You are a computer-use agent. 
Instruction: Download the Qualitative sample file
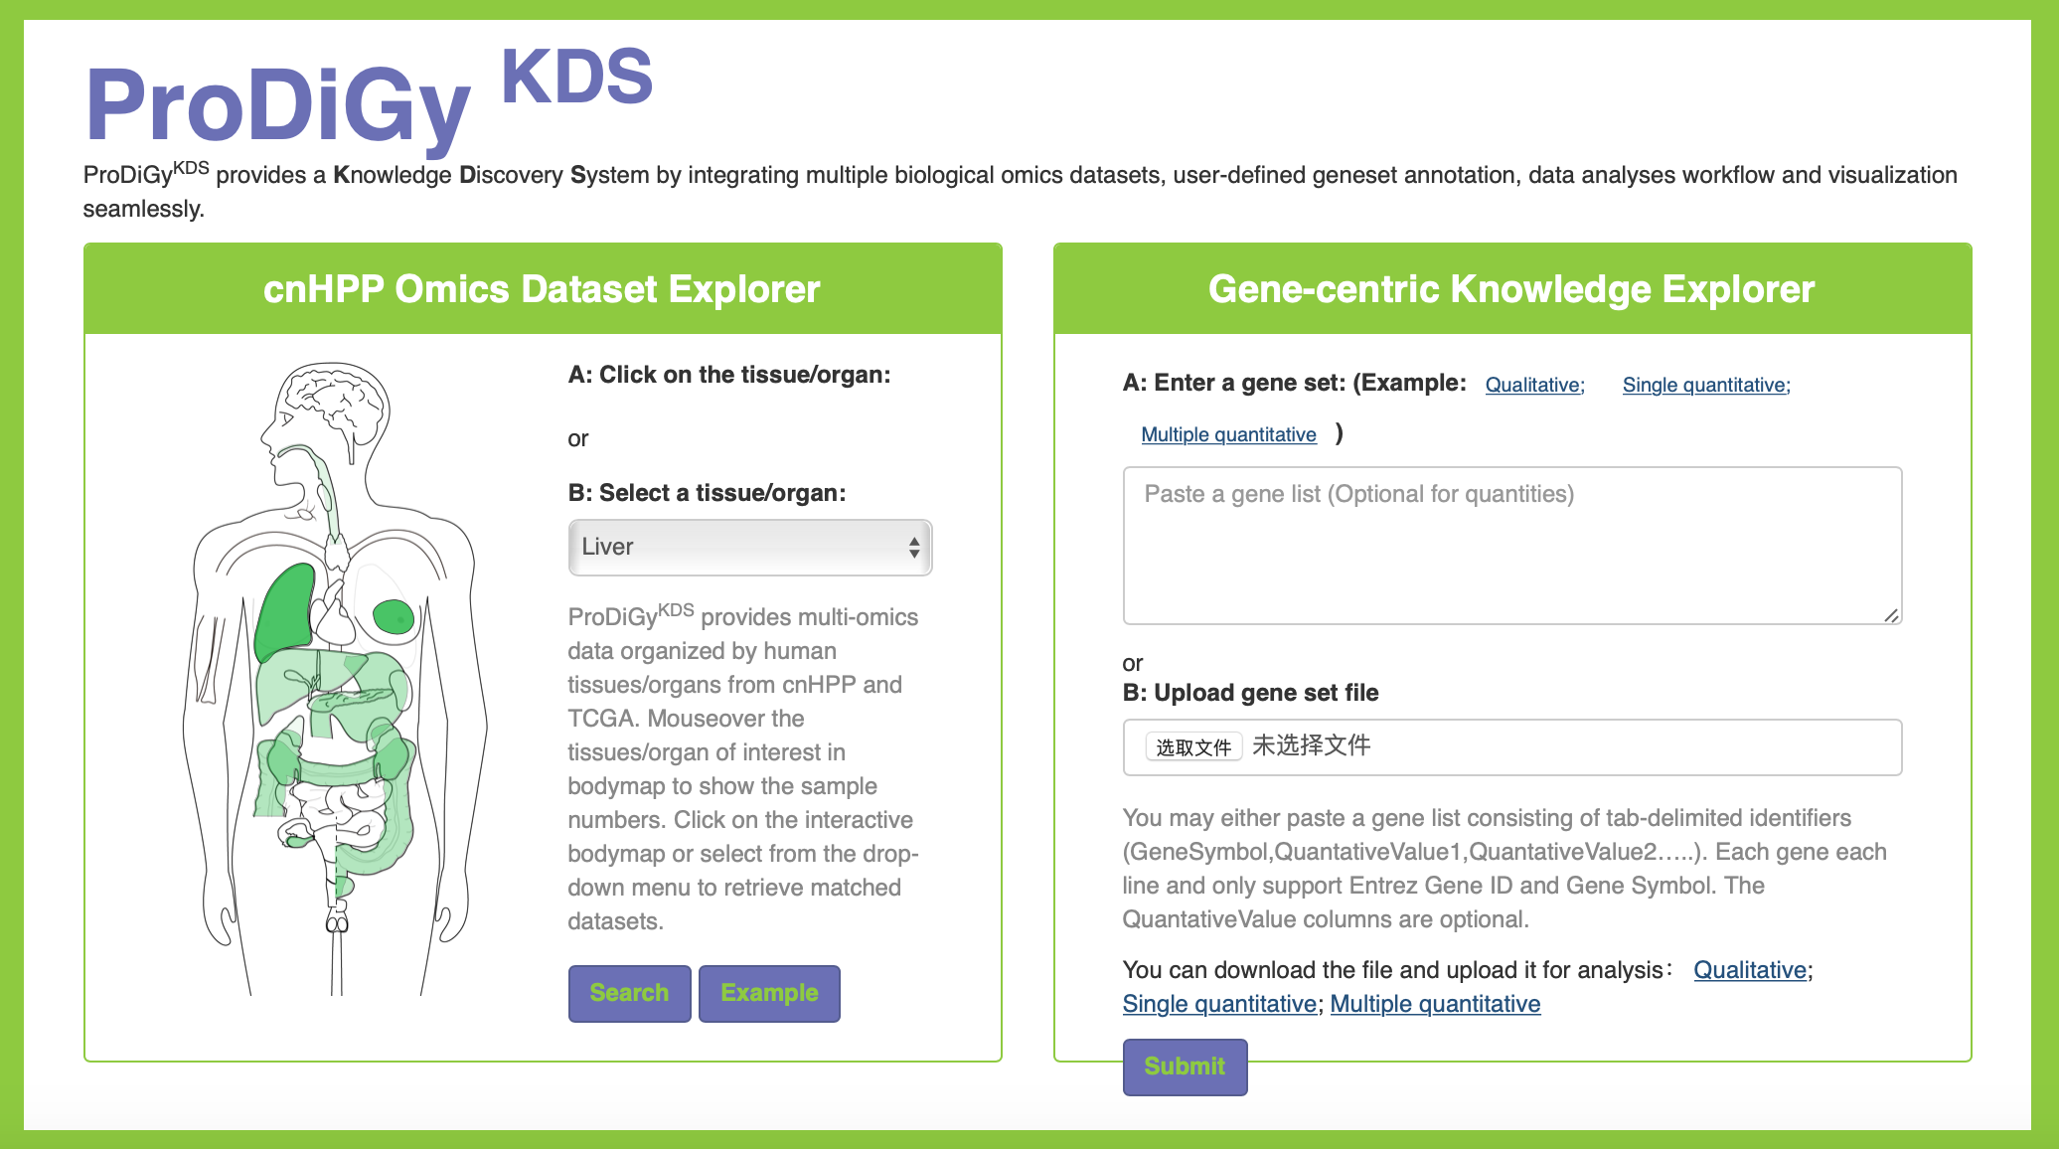click(1749, 970)
